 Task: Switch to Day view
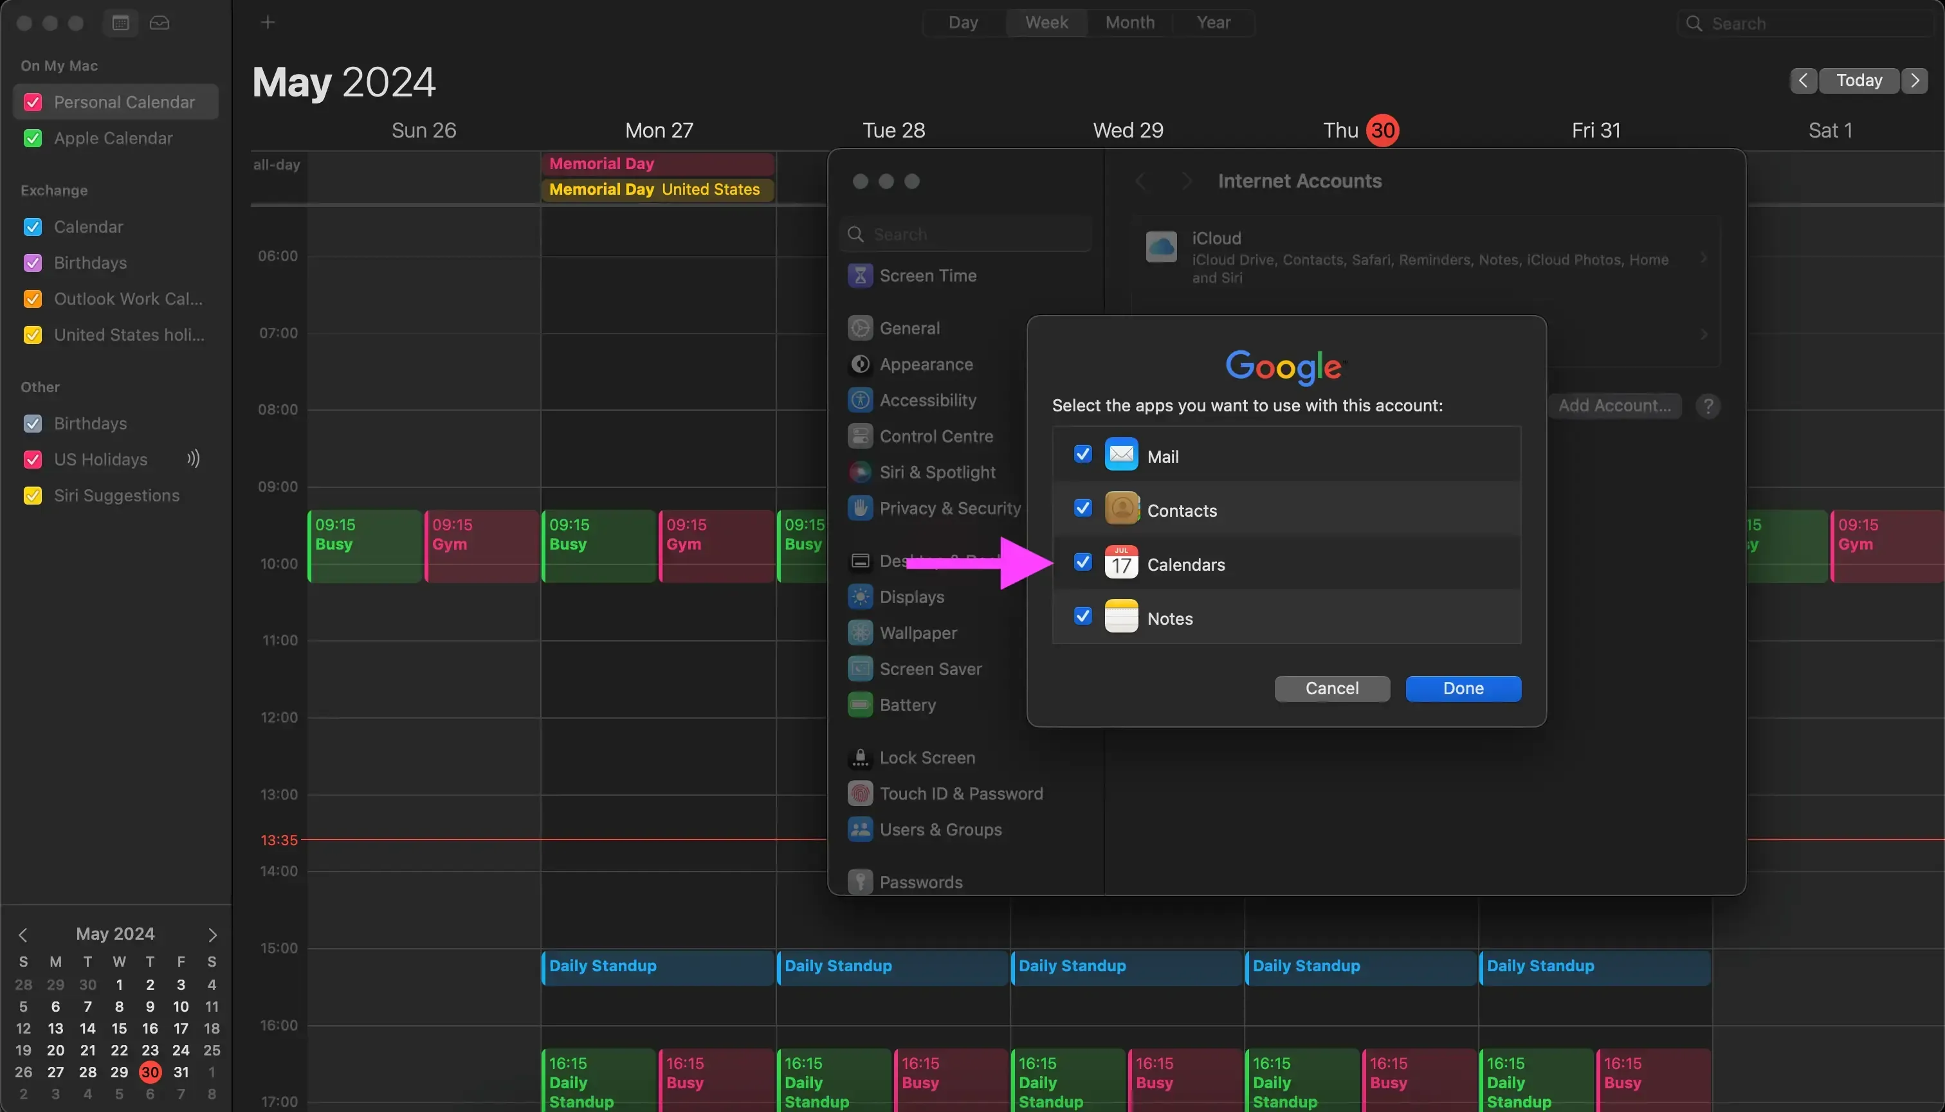[x=963, y=22]
